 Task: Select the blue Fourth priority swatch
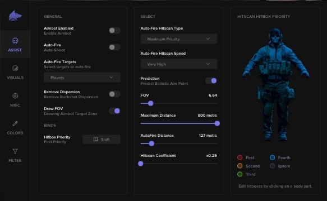[x=272, y=157]
